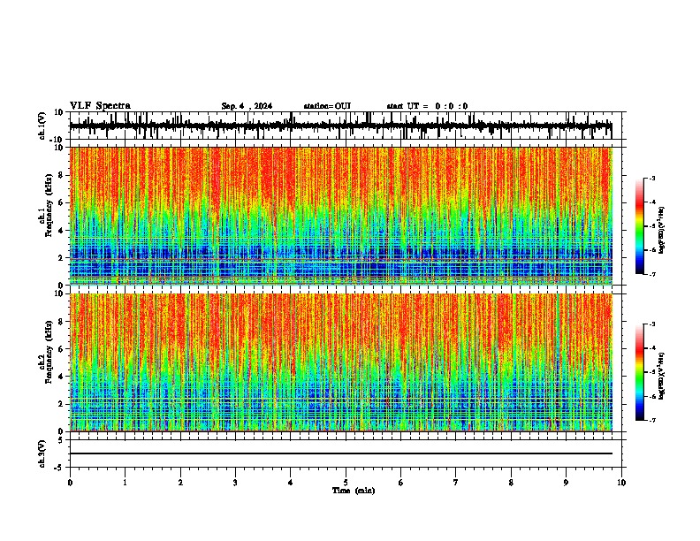Click the "VLF Spectra" plot title
Image resolution: width=700 pixels, height=541 pixels.
[x=100, y=106]
